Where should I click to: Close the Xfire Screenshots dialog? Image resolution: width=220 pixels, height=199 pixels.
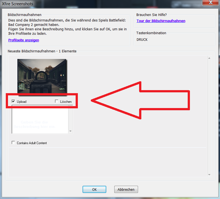(210, 2)
